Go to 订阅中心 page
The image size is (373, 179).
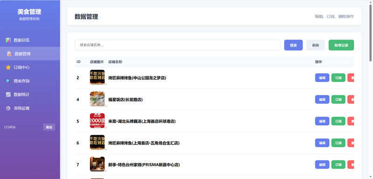pos(30,67)
